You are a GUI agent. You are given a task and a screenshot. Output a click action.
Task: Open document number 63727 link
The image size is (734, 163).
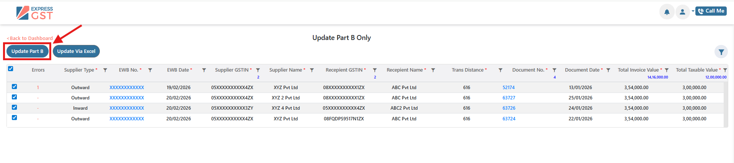(509, 98)
